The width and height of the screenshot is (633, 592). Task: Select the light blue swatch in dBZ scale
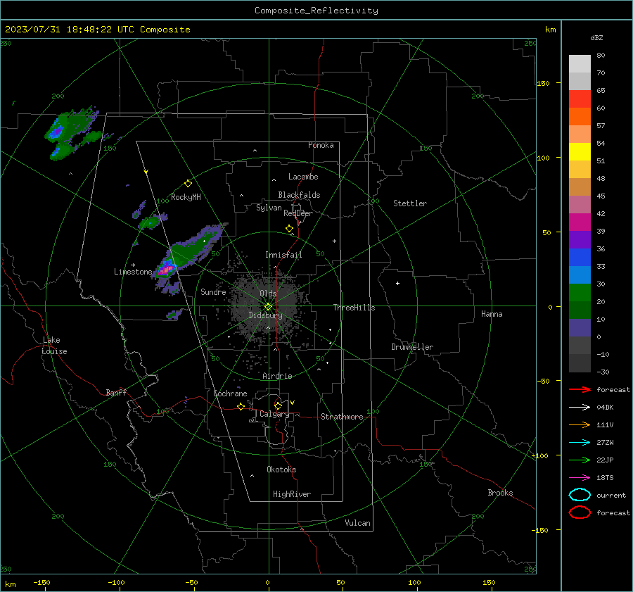click(x=580, y=275)
